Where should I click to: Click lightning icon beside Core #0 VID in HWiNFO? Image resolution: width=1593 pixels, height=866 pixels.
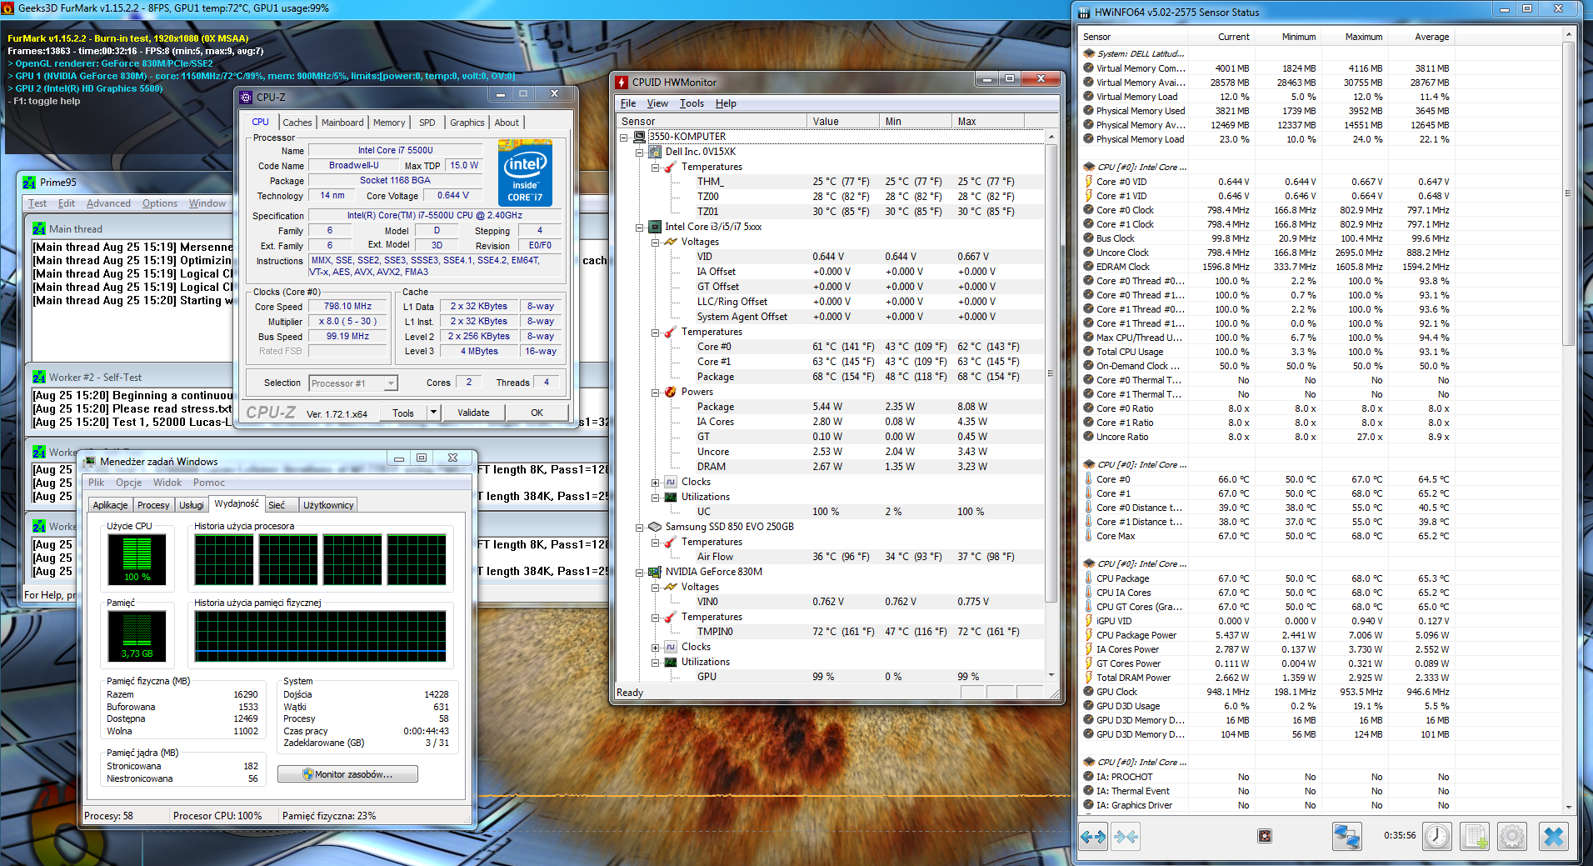coord(1088,182)
